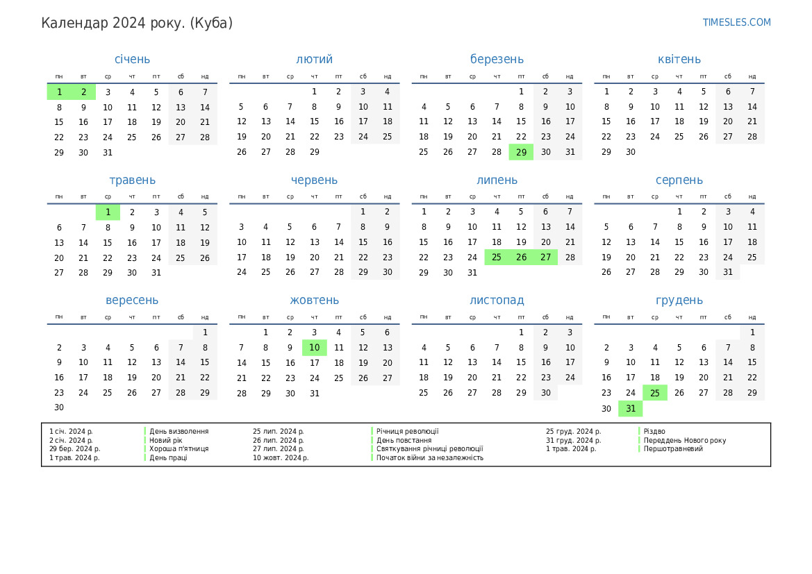Select the 'березень' month heading
Screen dimensions: 812x574
pos(497,60)
